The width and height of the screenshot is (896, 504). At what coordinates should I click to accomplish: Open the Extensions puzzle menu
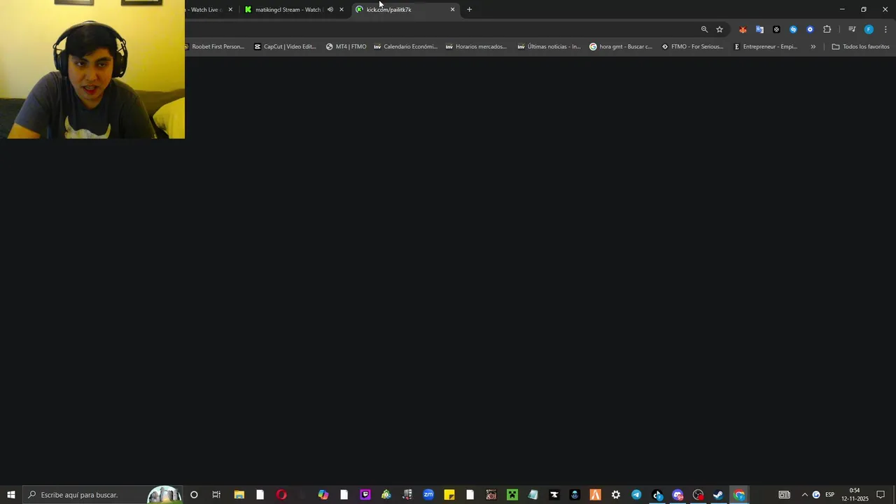[827, 29]
